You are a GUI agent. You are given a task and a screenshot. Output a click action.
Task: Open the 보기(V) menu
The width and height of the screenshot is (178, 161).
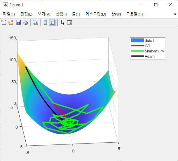coord(44,14)
